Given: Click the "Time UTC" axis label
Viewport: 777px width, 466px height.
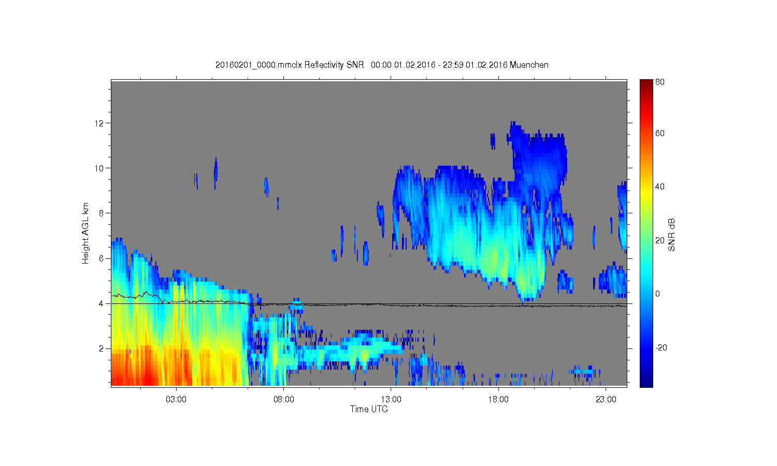Looking at the screenshot, I should click(369, 409).
